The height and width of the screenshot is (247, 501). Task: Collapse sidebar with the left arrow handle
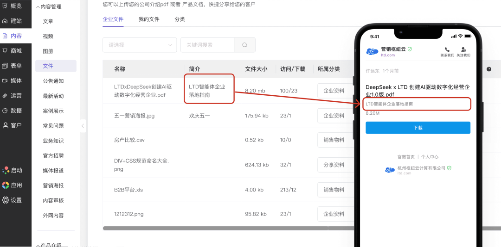coord(83,125)
